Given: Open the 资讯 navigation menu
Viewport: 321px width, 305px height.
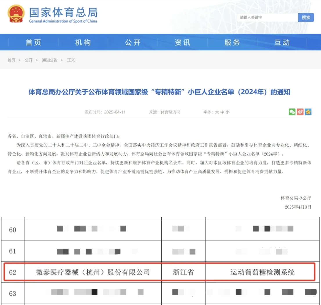Looking at the screenshot, I should pos(183,42).
